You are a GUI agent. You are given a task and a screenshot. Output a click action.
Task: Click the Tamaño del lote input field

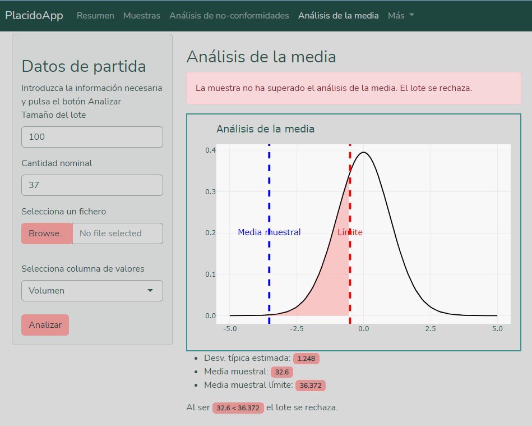(92, 137)
